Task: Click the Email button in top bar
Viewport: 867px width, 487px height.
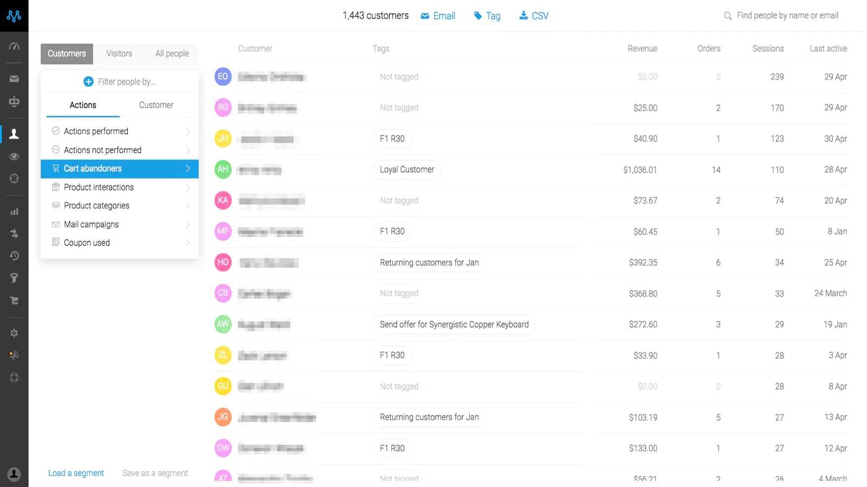Action: pos(438,16)
